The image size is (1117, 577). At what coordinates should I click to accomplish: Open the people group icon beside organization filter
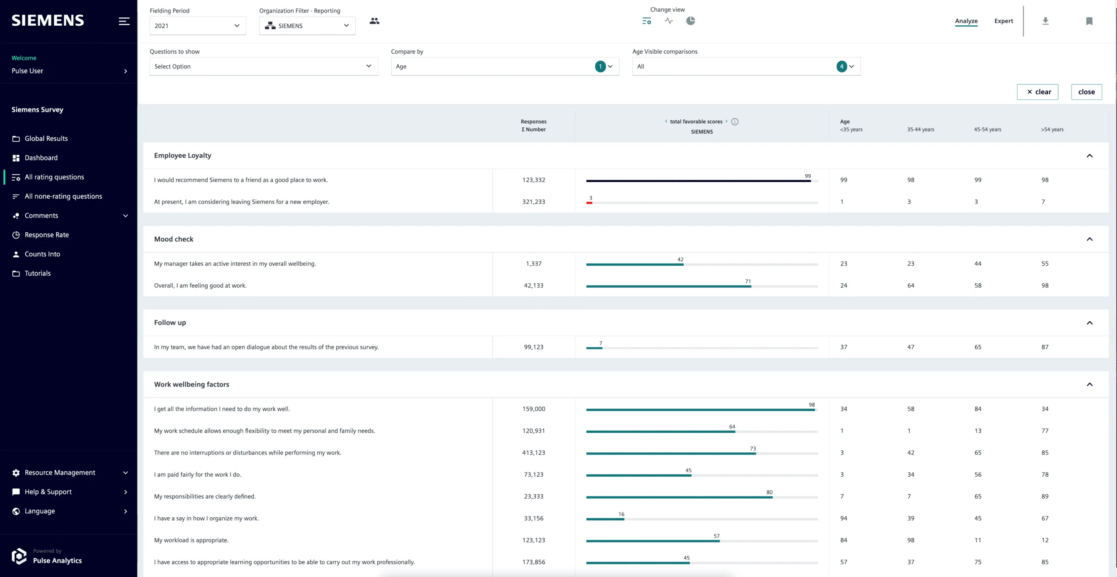pyautogui.click(x=374, y=21)
